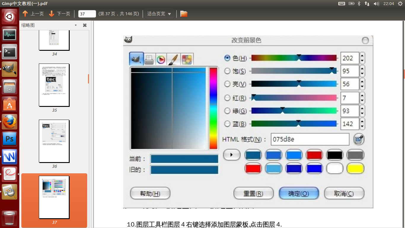Open the WPS Writer (W) launcher icon

click(x=9, y=157)
